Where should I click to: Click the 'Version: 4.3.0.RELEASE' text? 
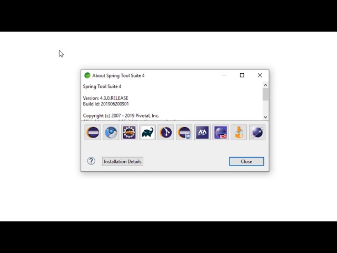click(x=105, y=98)
